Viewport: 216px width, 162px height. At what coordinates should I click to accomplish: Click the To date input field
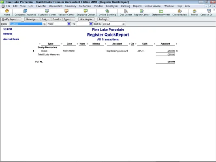click(x=83, y=24)
